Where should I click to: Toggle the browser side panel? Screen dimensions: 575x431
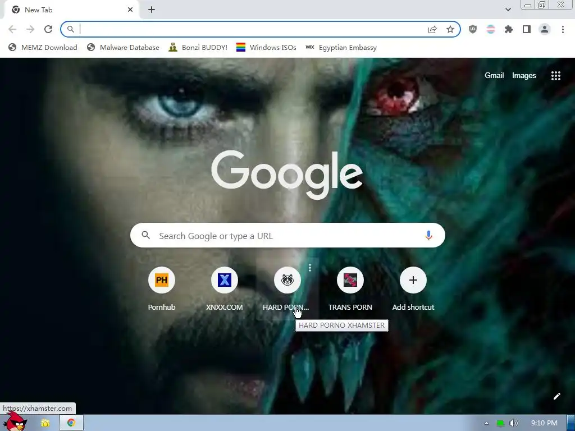coord(527,29)
